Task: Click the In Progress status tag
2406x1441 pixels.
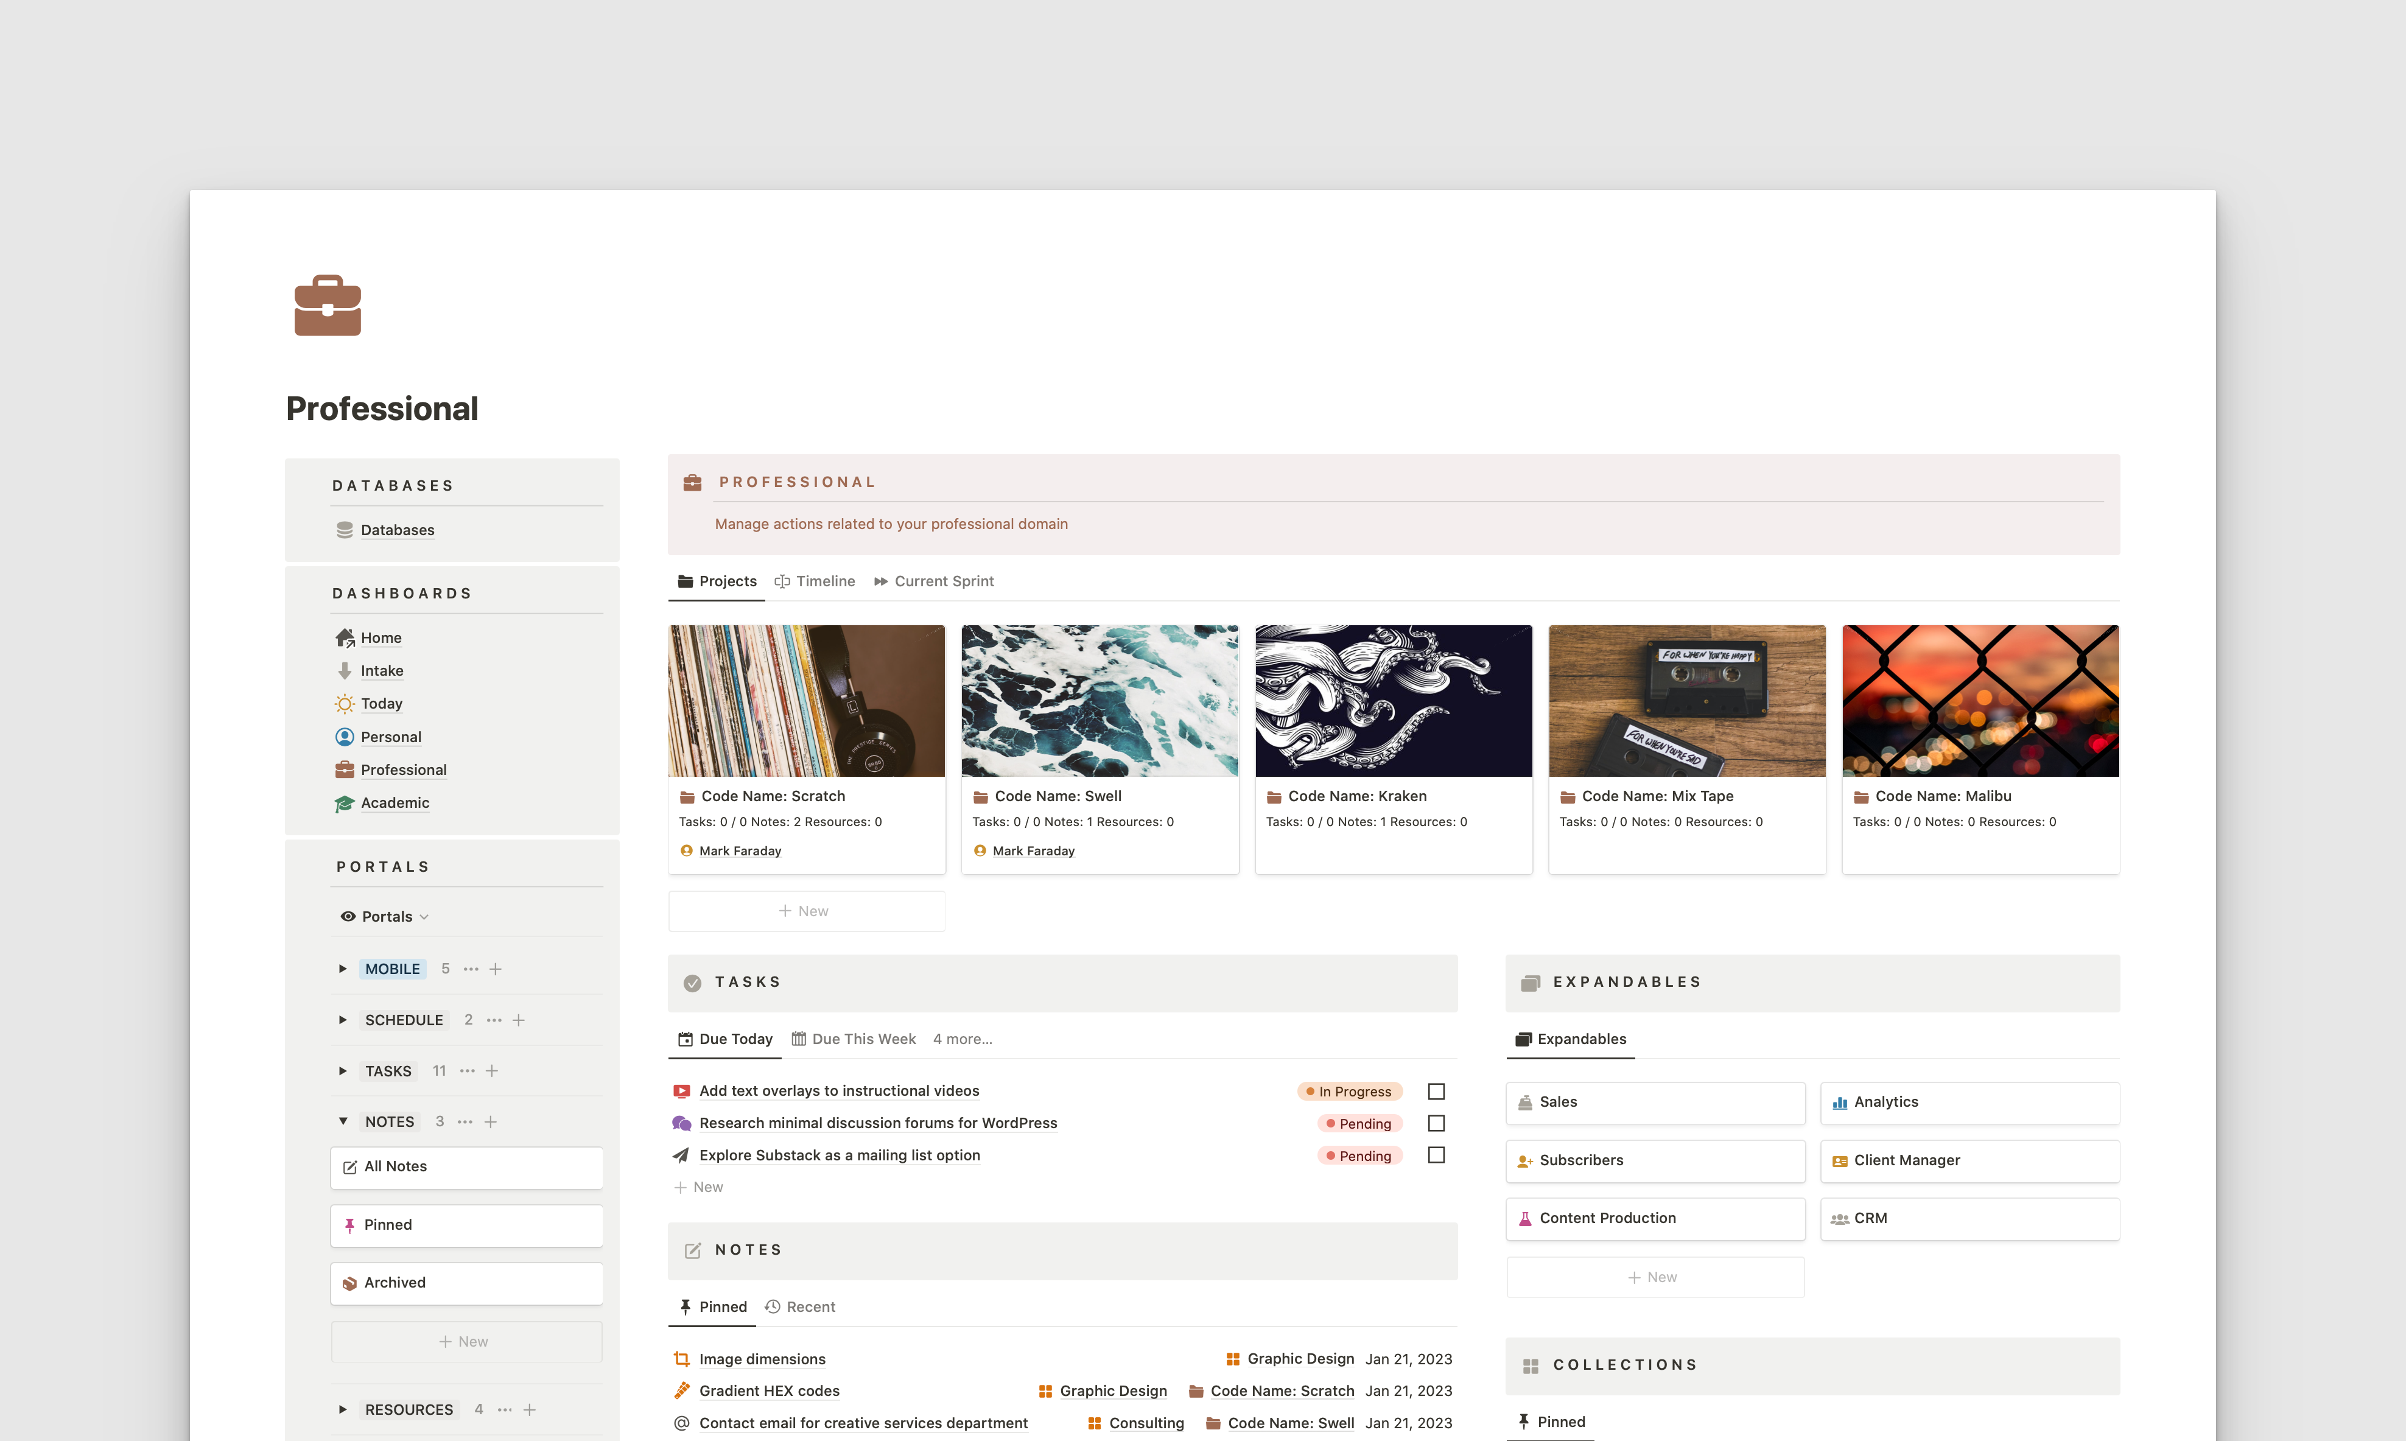Action: (x=1350, y=1092)
